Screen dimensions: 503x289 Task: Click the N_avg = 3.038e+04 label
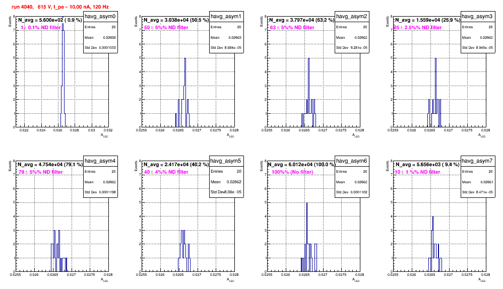coord(176,20)
